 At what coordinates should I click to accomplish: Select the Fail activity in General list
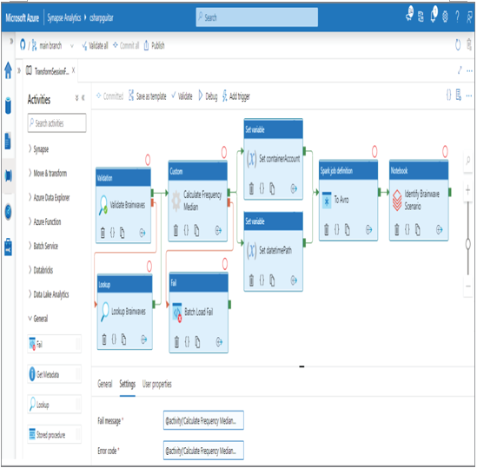(x=55, y=344)
